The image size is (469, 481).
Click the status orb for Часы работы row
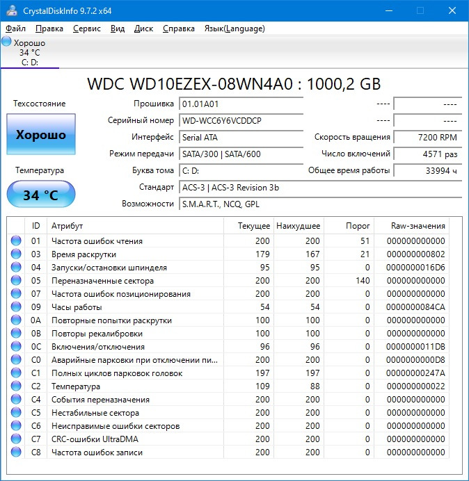pos(16,307)
